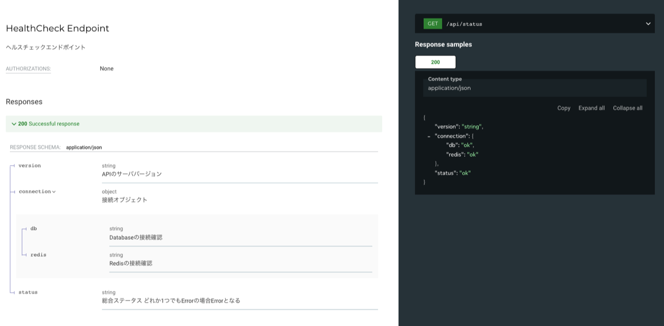Click Collapse all in the response sample
The height and width of the screenshot is (326, 664).
point(627,108)
